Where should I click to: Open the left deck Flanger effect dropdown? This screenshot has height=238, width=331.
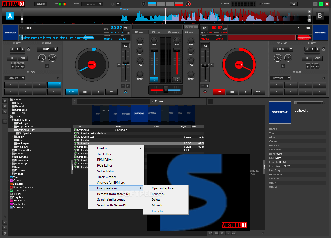(x=47, y=49)
